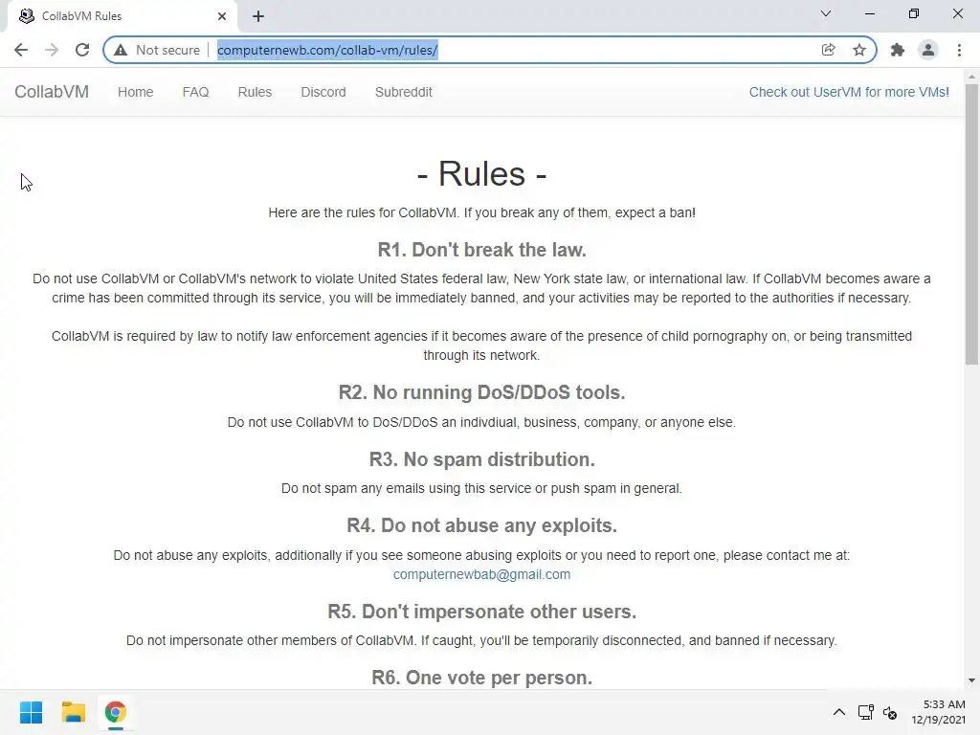980x735 pixels.
Task: Open the Discord nav link
Action: 323,92
